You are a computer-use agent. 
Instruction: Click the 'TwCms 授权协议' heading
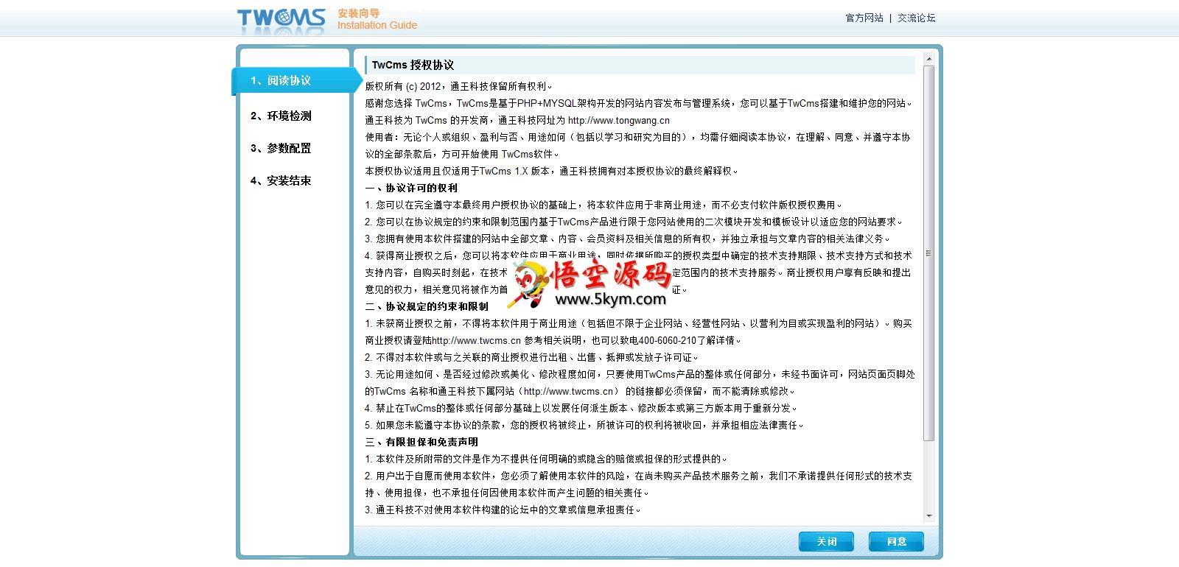pos(413,65)
